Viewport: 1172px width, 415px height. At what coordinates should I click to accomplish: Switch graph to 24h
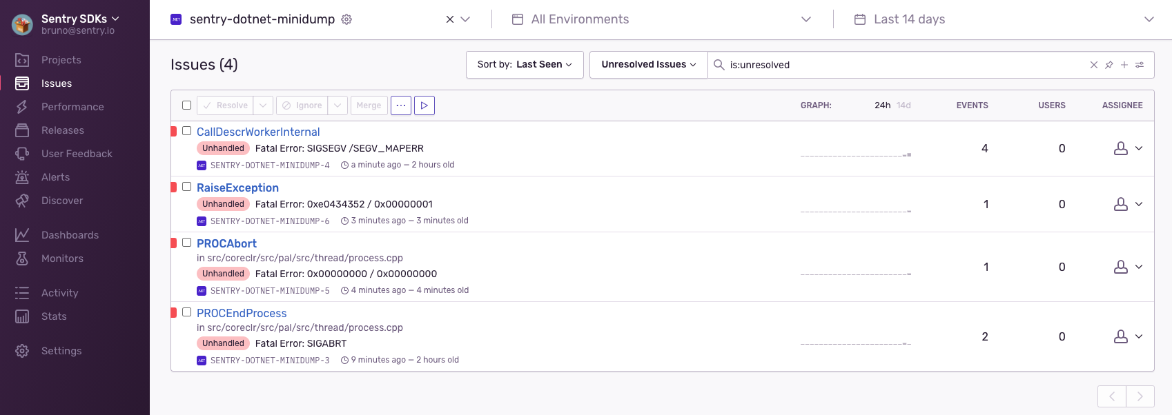pyautogui.click(x=882, y=105)
